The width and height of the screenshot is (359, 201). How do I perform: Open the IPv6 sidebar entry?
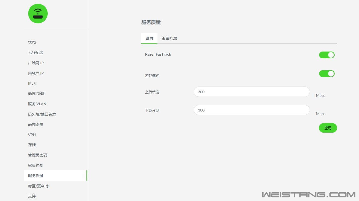tap(32, 84)
